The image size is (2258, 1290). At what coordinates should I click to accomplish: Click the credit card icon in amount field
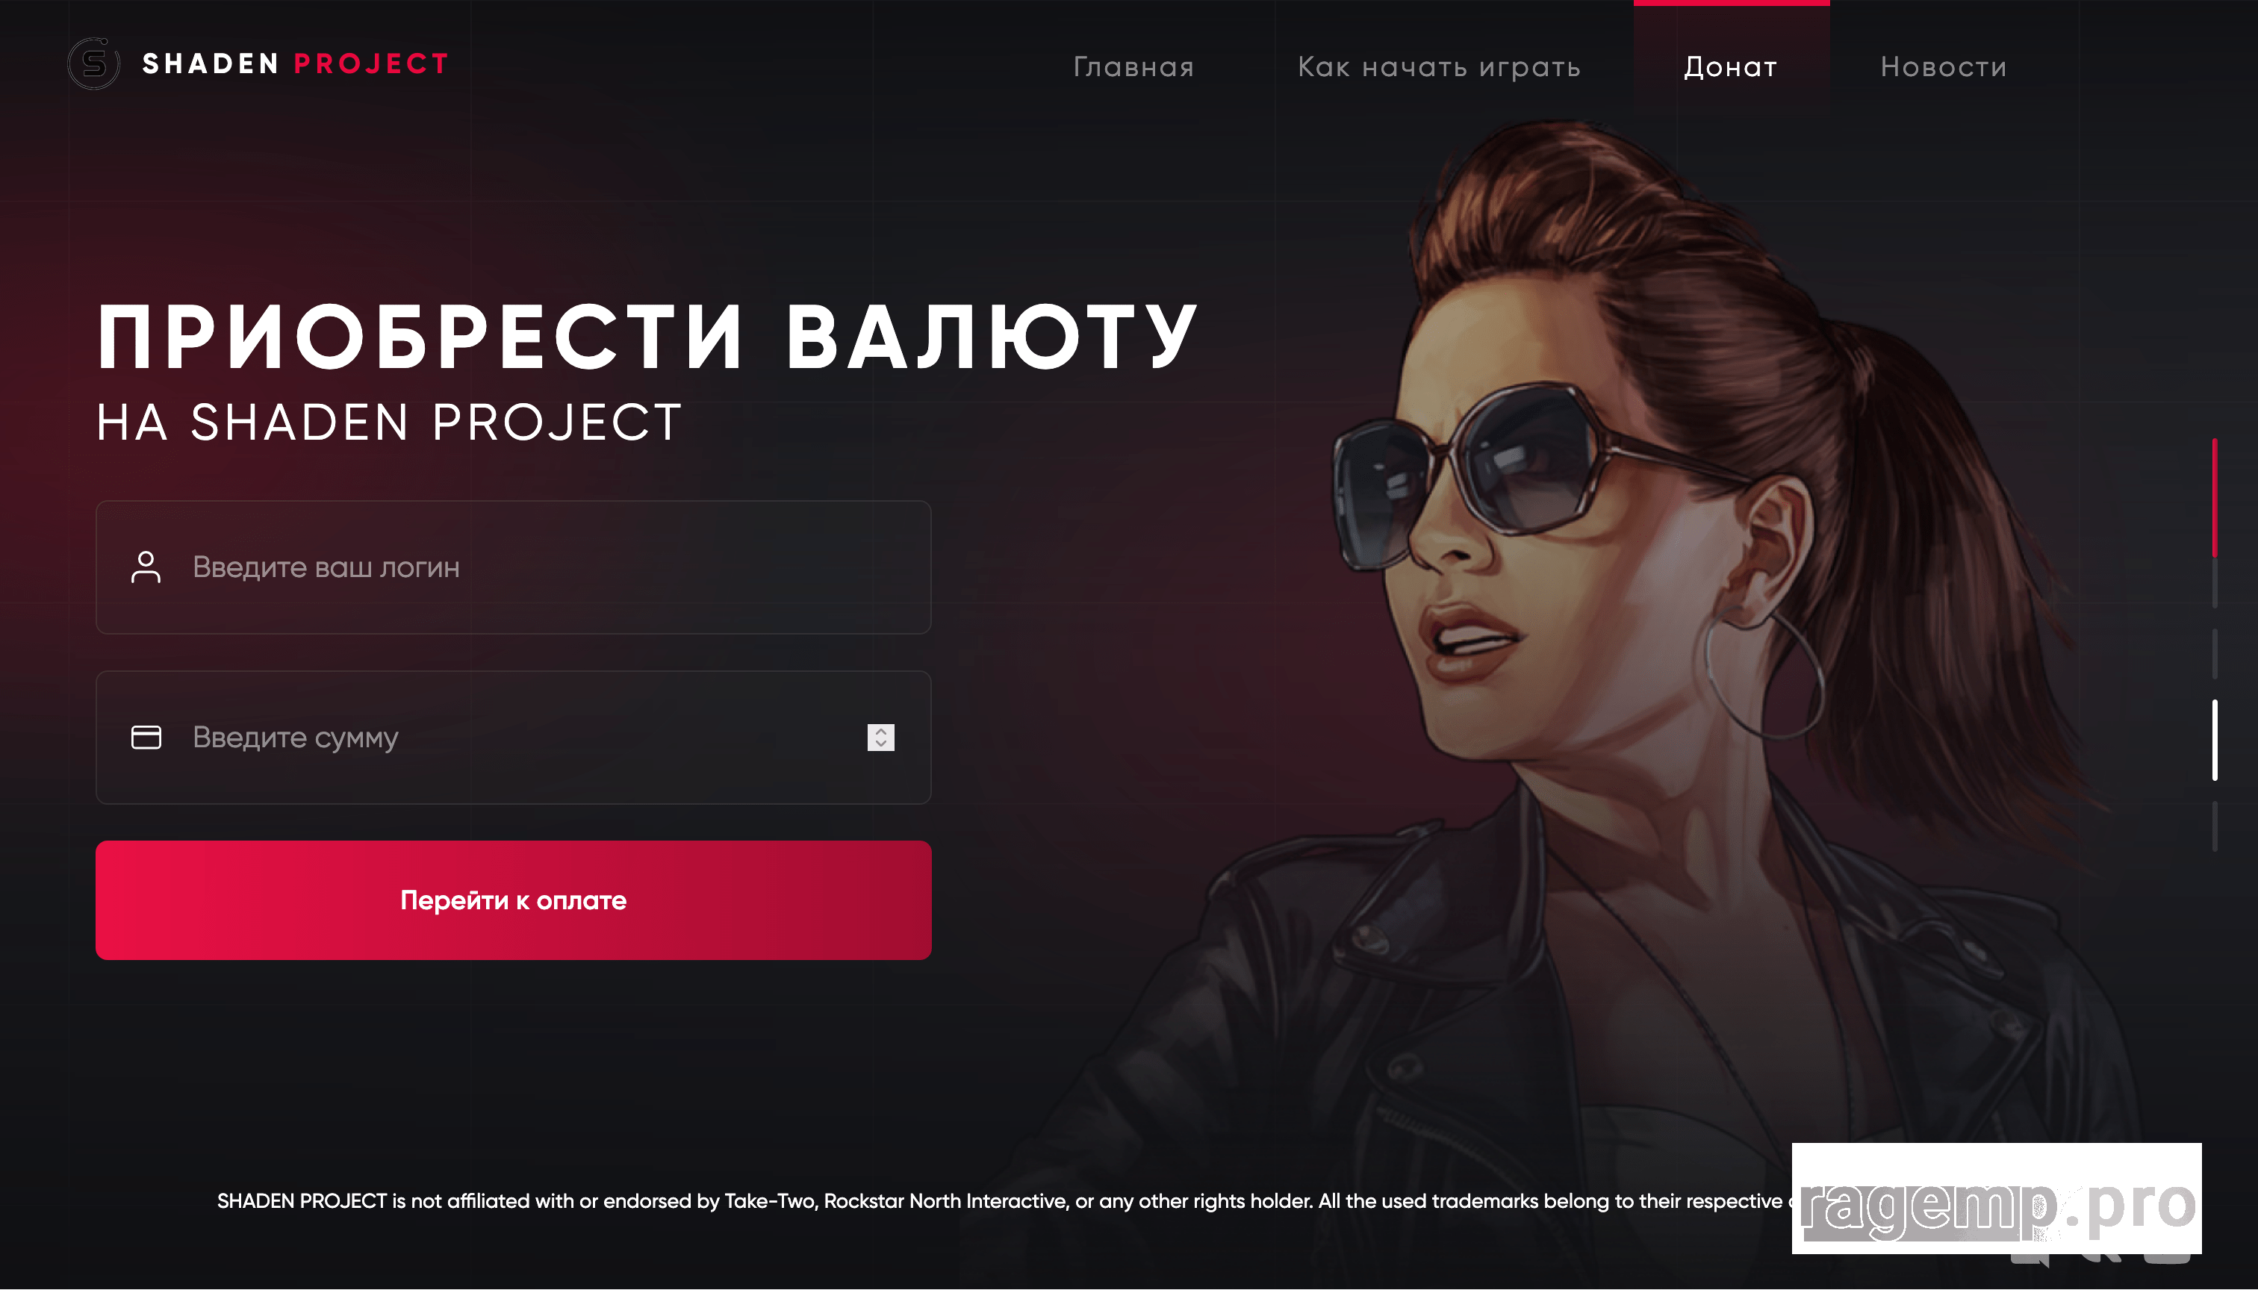(146, 737)
